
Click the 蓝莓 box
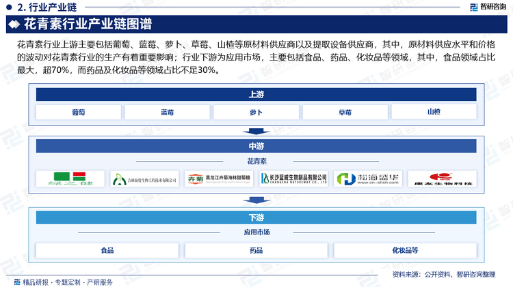pyautogui.click(x=167, y=112)
